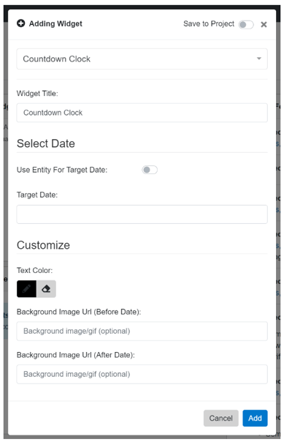Open the black pencil text color picker

coord(26,288)
